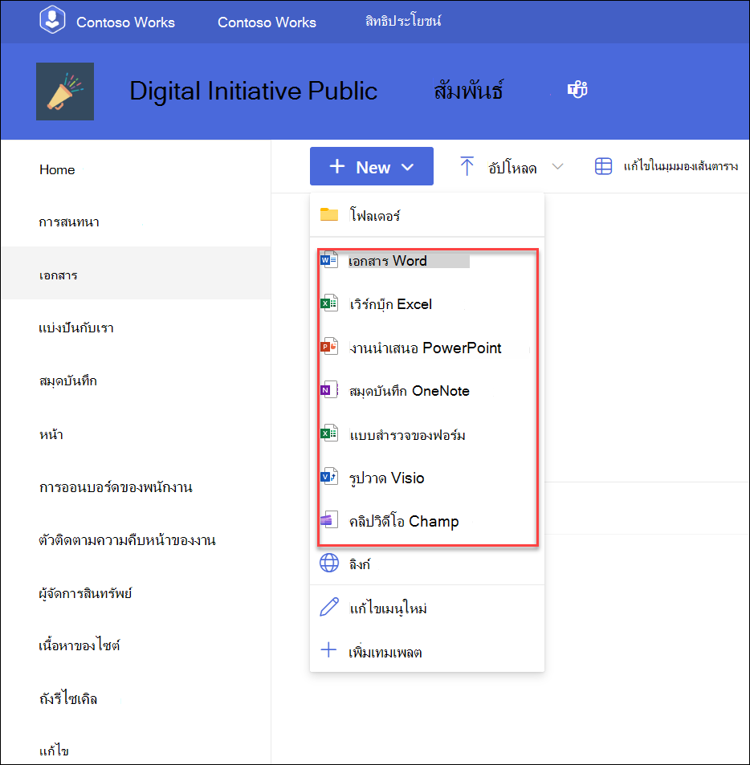The height and width of the screenshot is (765, 750).
Task: Click the Word document icon
Action: click(329, 260)
